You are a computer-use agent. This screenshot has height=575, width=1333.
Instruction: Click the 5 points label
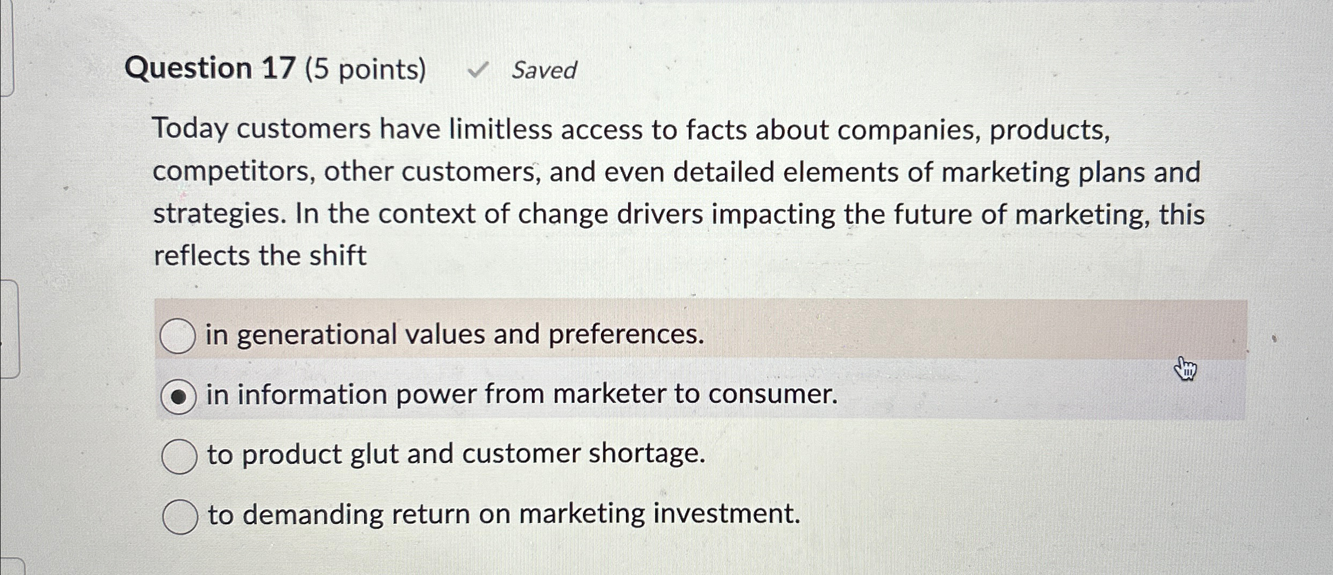pyautogui.click(x=366, y=69)
